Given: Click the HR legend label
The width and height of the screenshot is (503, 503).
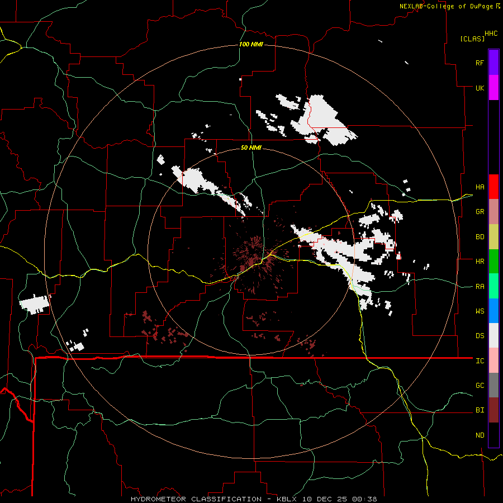Looking at the screenshot, I should tap(480, 262).
